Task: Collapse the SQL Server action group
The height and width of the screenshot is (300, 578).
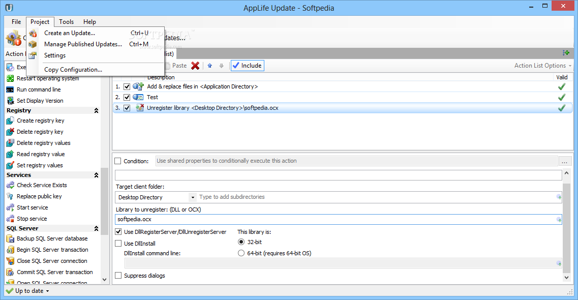Action: click(96, 228)
